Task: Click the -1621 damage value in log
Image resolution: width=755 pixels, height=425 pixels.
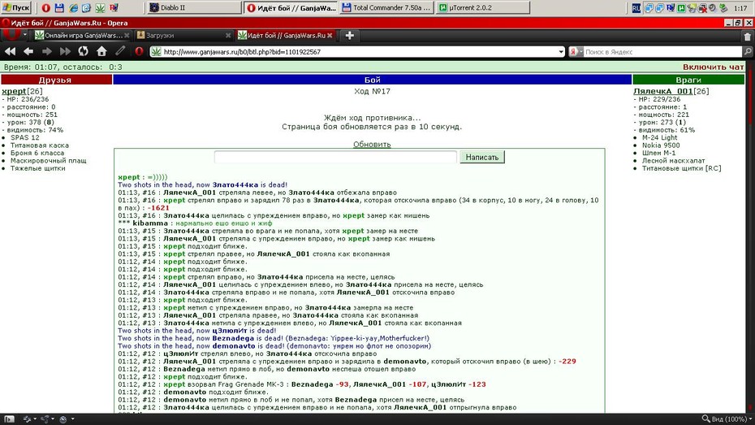Action: click(x=158, y=208)
